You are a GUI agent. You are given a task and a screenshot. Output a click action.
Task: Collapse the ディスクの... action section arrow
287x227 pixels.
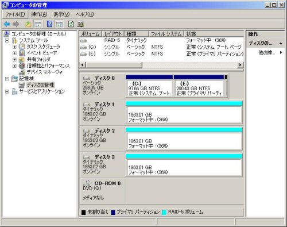click(x=281, y=43)
